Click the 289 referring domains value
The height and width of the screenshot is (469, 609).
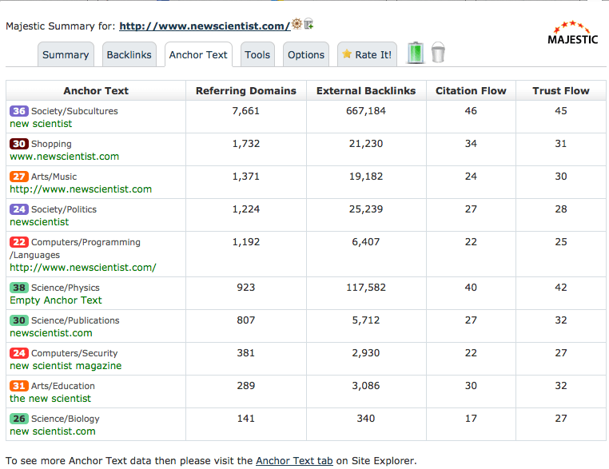click(246, 386)
